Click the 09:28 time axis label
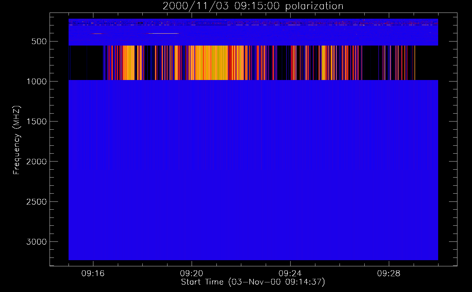This screenshot has width=472, height=292. (389, 274)
